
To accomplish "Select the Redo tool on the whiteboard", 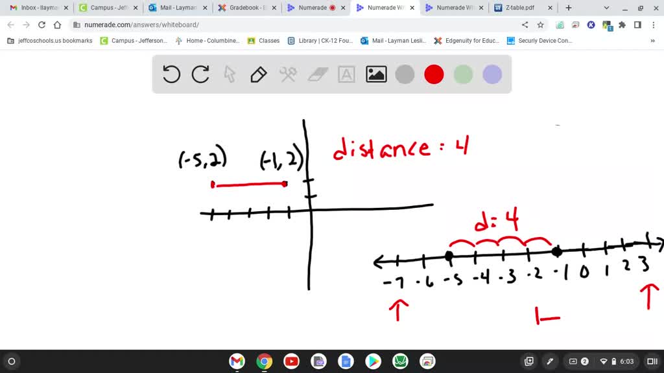I will tap(200, 74).
